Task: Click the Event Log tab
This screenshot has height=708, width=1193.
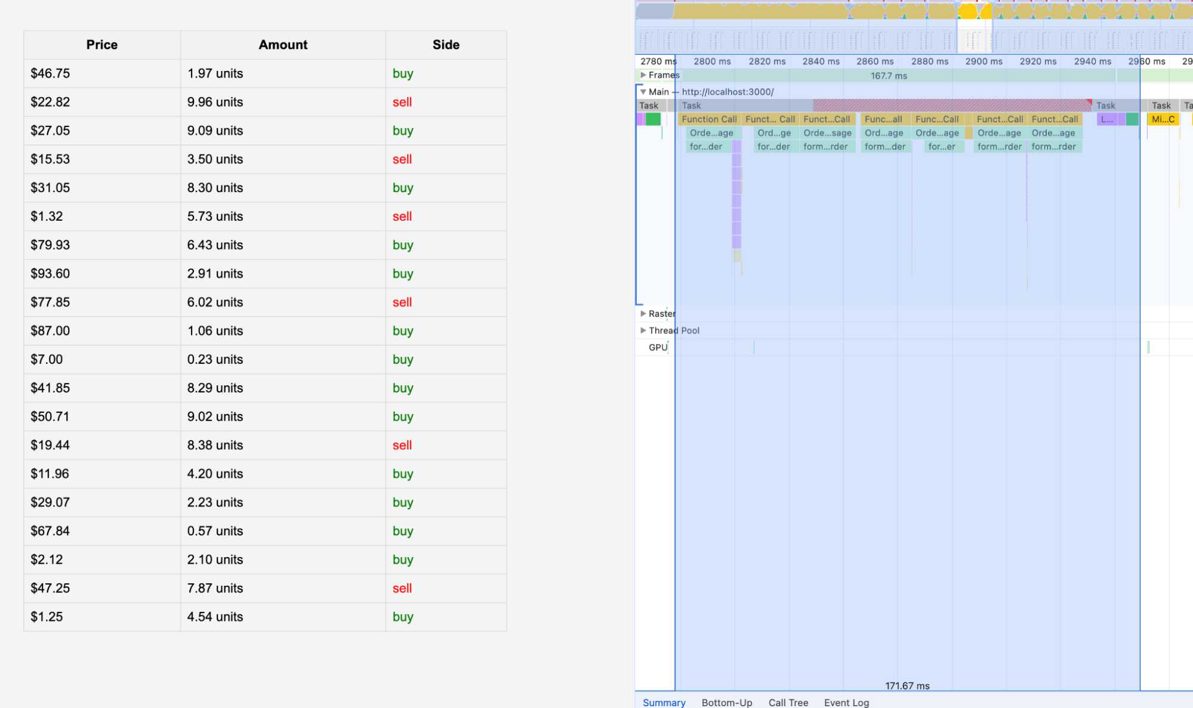Action: click(x=843, y=700)
